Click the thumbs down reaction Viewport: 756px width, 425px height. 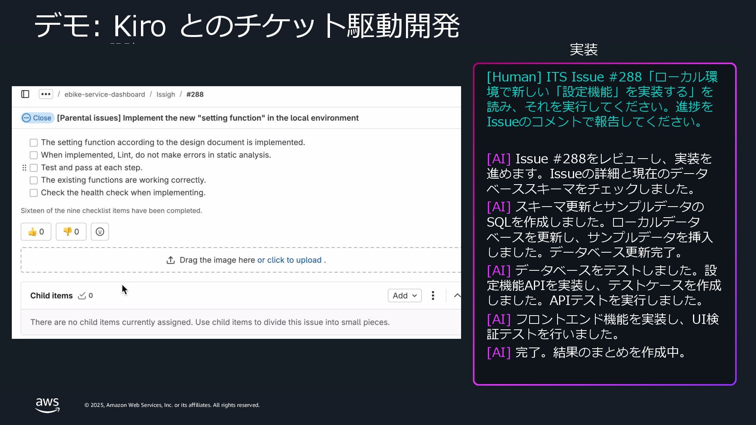tap(71, 232)
